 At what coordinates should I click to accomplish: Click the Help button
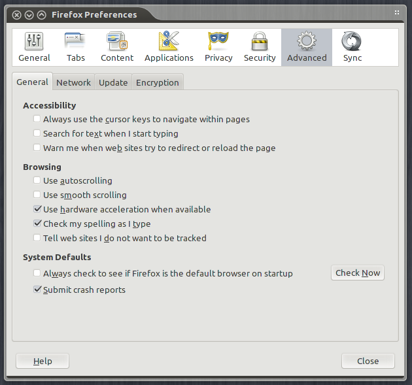tap(43, 361)
